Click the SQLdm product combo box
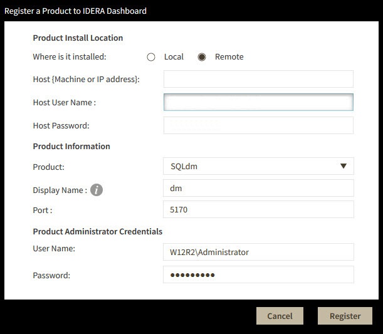The width and height of the screenshot is (383, 334). coord(251,166)
